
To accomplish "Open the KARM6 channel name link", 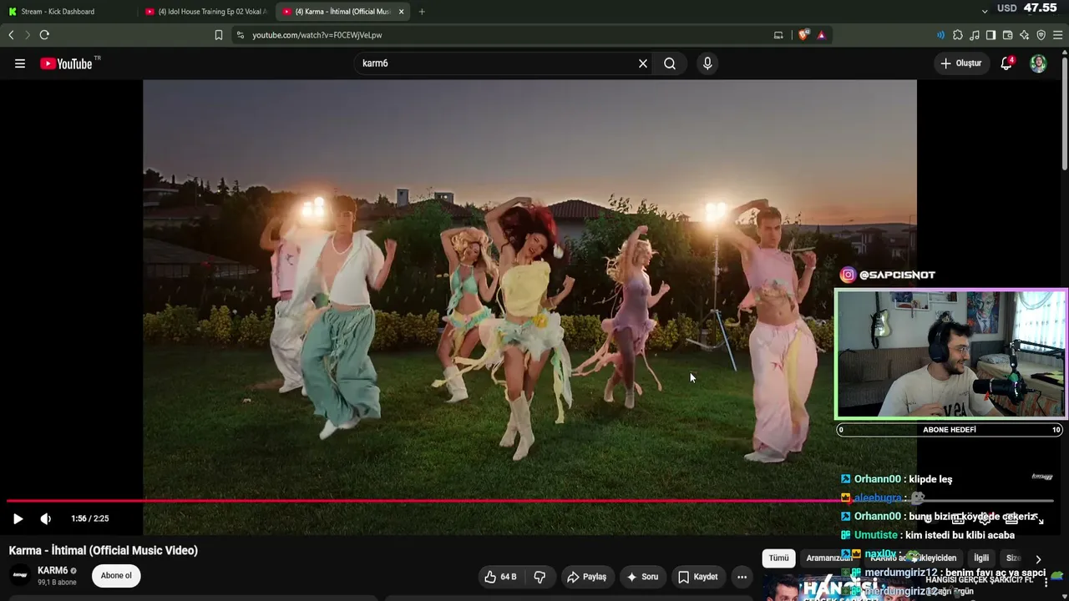I will click(x=53, y=570).
